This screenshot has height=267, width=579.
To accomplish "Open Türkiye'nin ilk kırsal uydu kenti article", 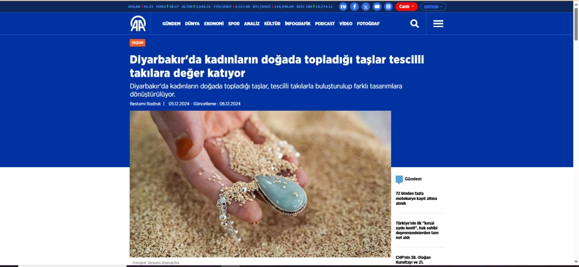I will tap(417, 230).
